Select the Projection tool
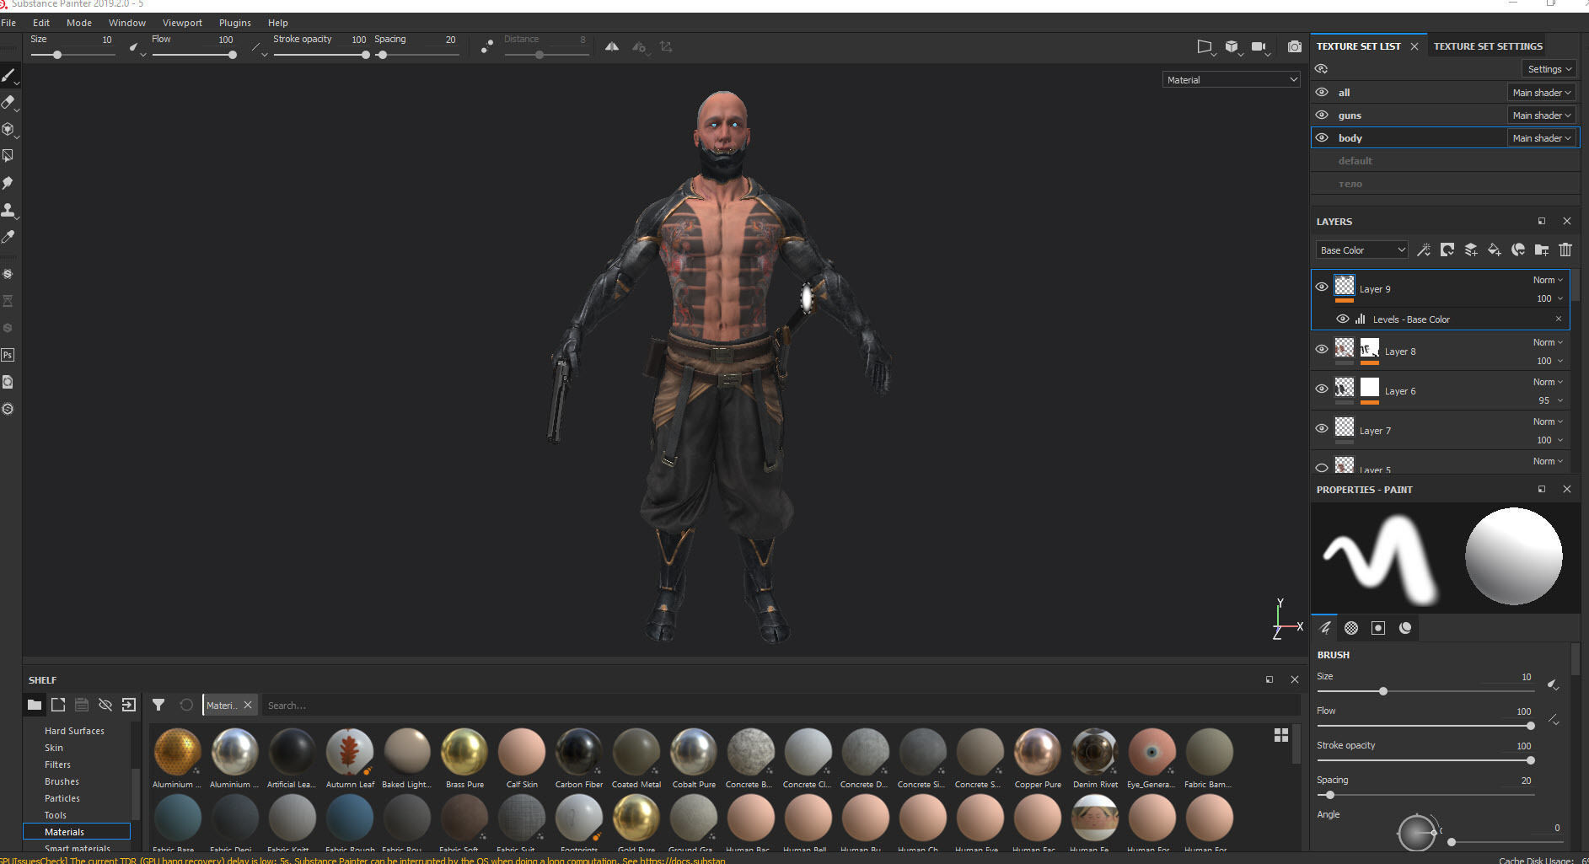 (8, 130)
